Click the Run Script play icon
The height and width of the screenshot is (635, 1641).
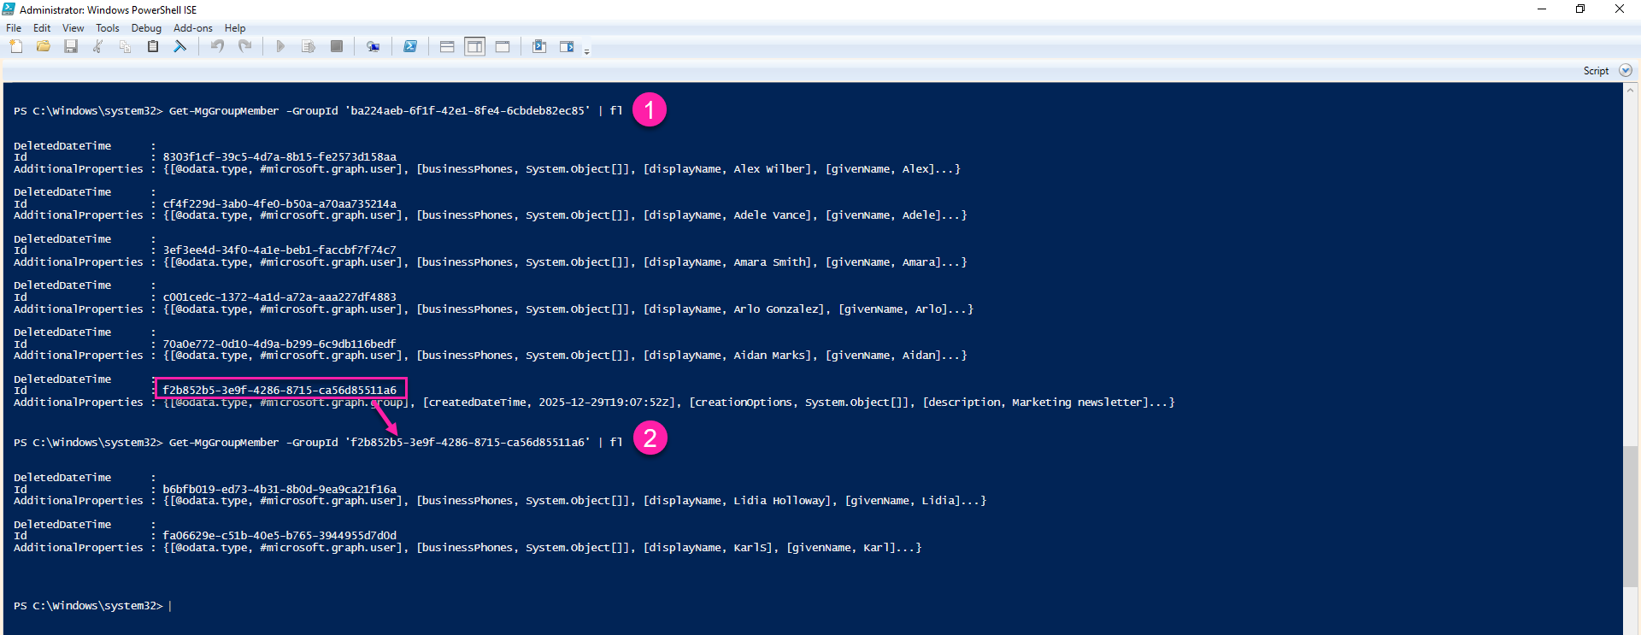[280, 46]
